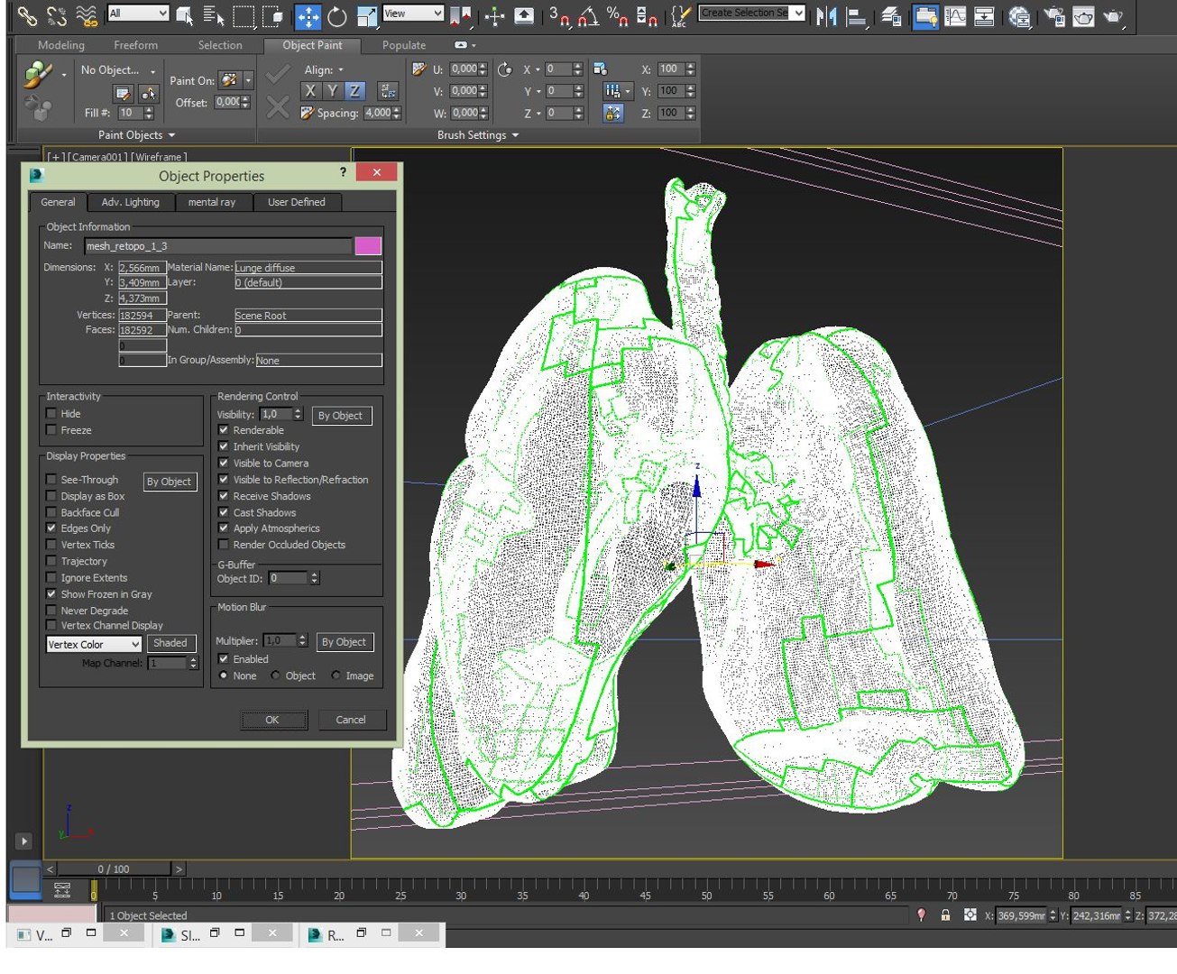Viewport: 1177px width, 974px height.
Task: Enable the Hide checkbox under Interactivity
Action: [51, 413]
